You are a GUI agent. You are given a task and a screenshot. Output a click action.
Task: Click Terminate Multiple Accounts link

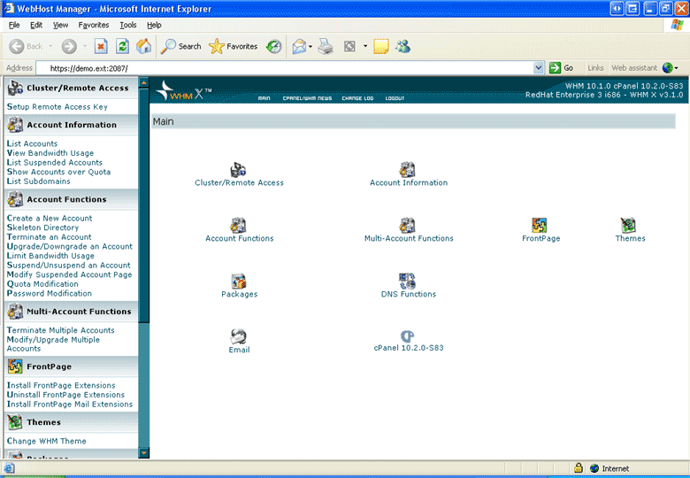tap(61, 330)
